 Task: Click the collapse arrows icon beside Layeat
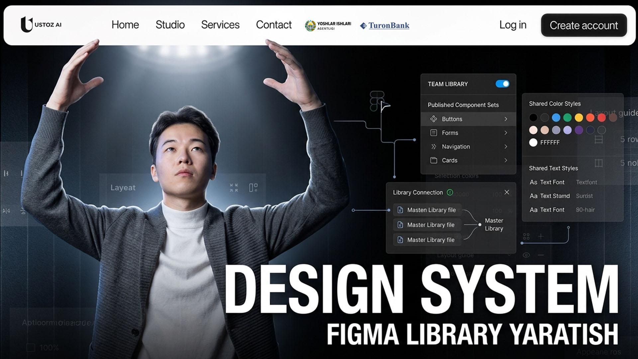click(x=234, y=187)
